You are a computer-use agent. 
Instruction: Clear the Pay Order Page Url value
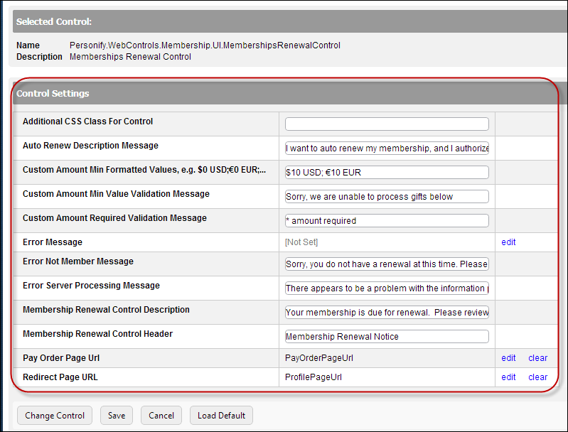(537, 358)
